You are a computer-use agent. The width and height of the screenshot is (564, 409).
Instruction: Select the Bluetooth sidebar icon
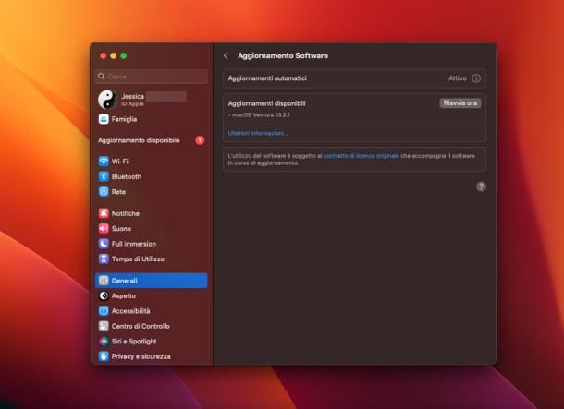(x=104, y=176)
